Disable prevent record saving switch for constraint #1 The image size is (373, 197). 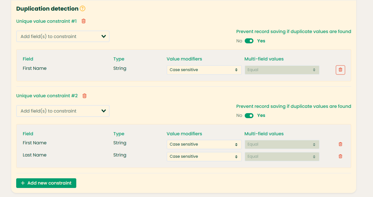(249, 41)
